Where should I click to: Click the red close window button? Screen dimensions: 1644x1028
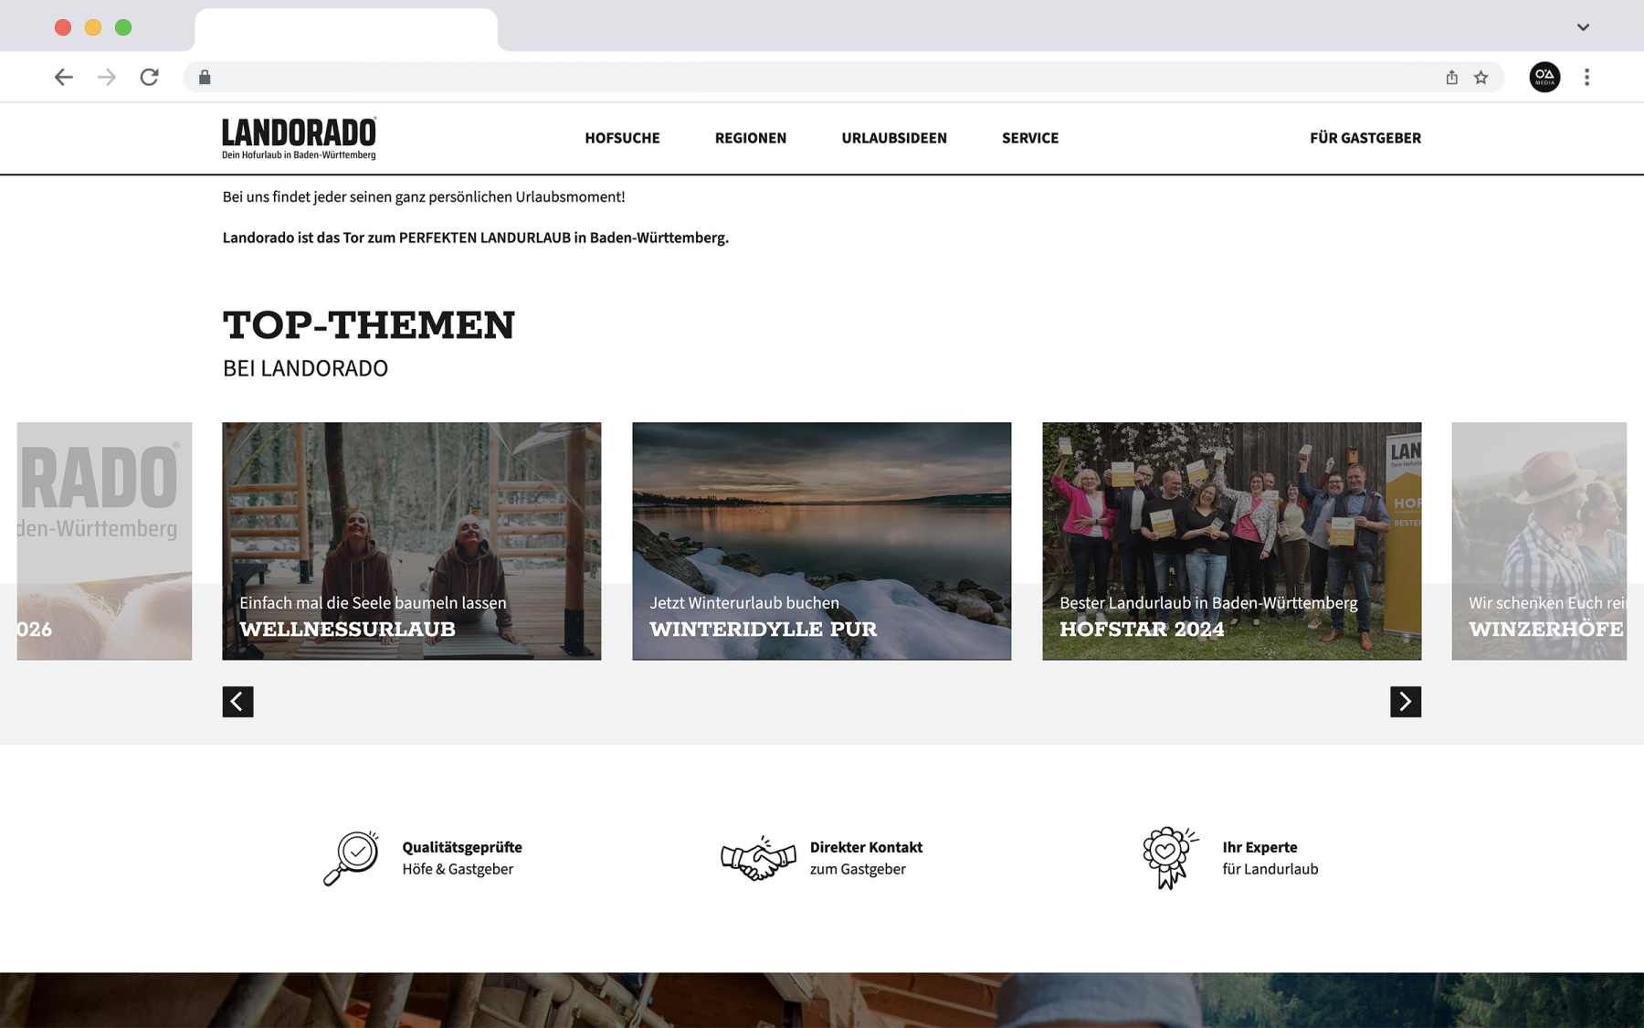click(63, 27)
